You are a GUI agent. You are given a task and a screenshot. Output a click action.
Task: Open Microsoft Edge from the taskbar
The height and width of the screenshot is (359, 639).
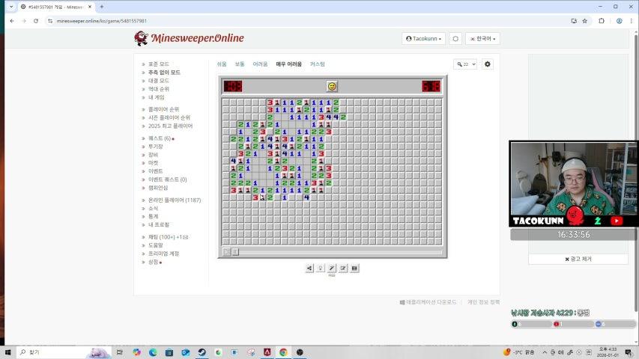pos(153,352)
